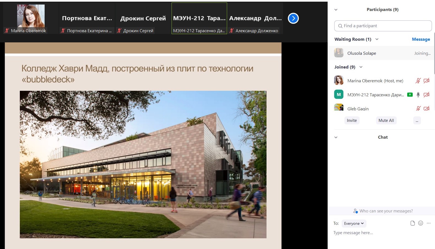Click the slide title Колледж Хаври Мадд
Viewport: 435px width, 249px height.
point(137,74)
